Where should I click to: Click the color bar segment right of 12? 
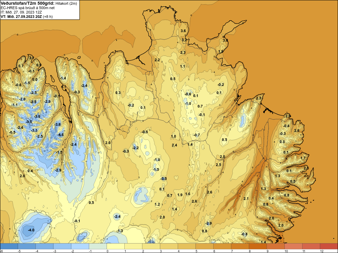click(329, 246)
